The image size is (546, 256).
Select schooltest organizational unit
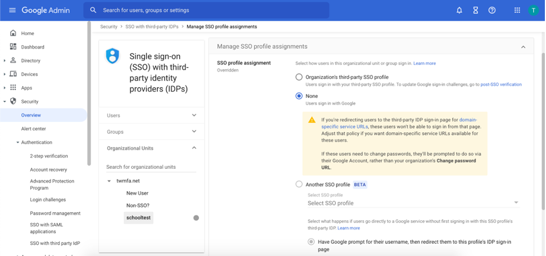[138, 217]
